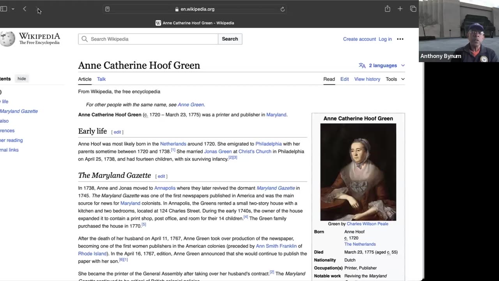Open the Philadelphia link
499x281 pixels.
click(269, 144)
